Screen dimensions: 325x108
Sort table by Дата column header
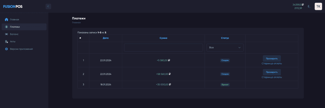[106, 38]
